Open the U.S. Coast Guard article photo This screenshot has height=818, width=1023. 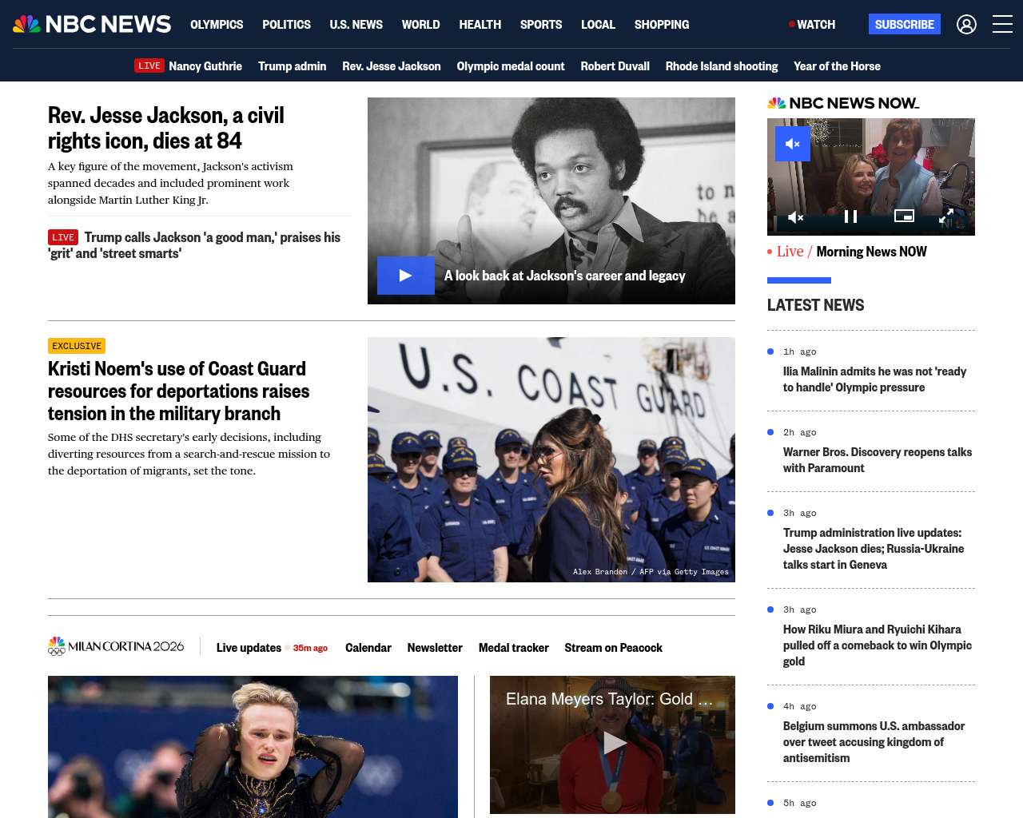[551, 459]
